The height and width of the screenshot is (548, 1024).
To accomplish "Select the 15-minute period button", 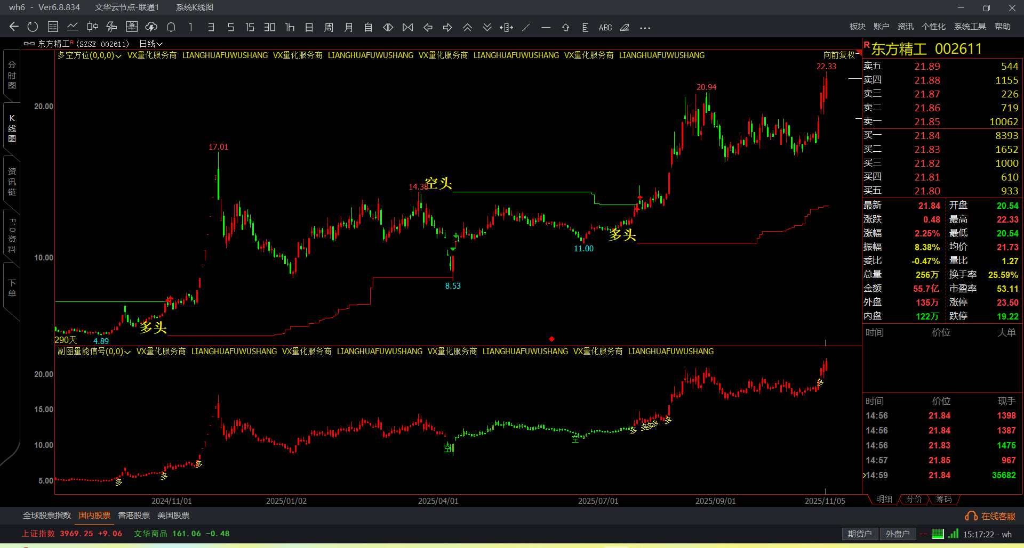I will [250, 27].
